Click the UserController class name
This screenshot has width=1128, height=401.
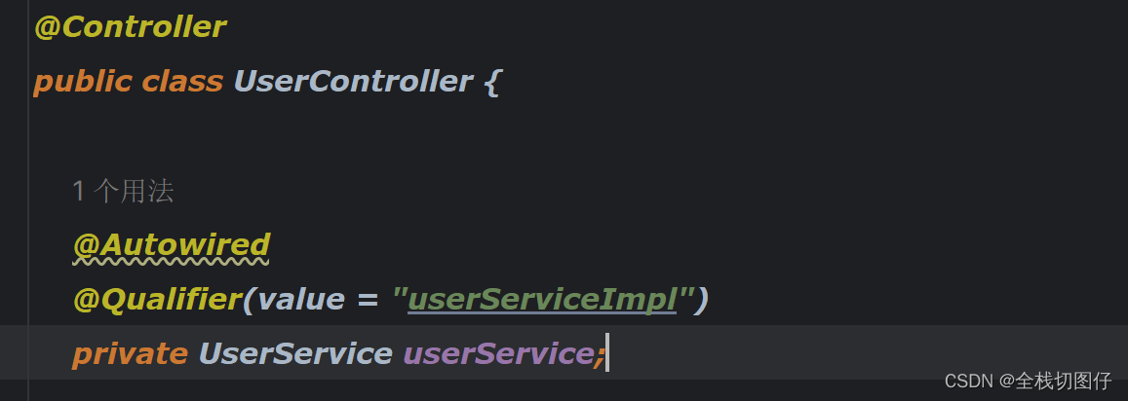point(353,81)
